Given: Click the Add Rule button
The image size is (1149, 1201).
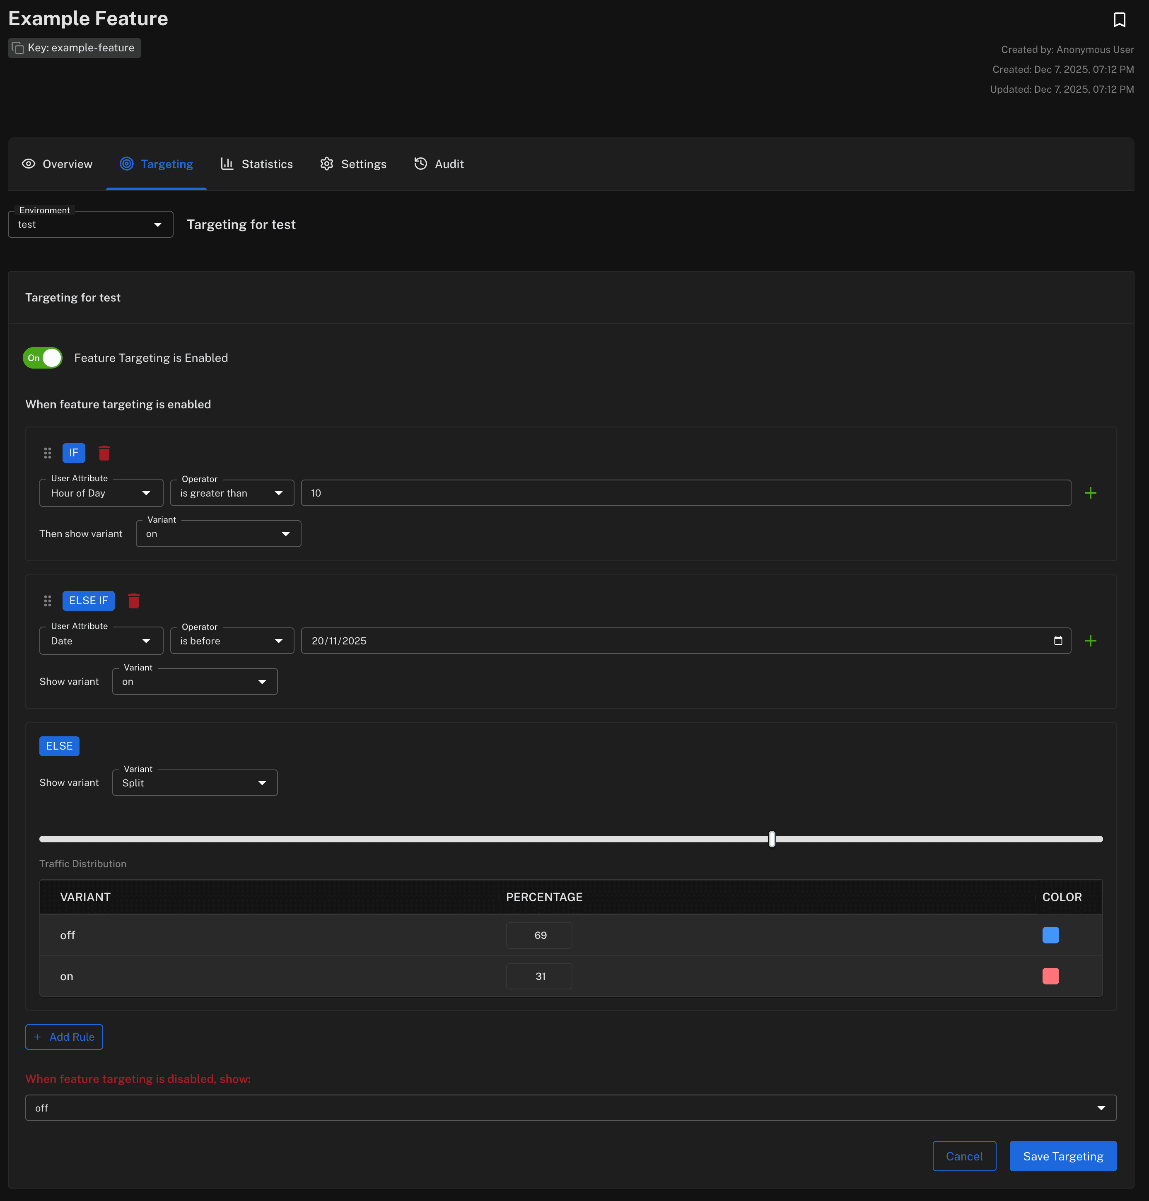Looking at the screenshot, I should click(x=64, y=1037).
